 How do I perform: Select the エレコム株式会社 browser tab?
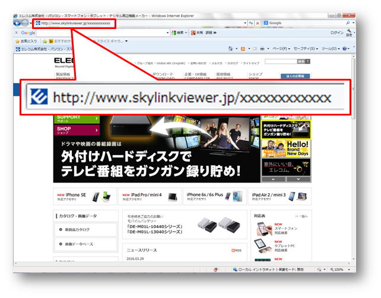click(45, 49)
